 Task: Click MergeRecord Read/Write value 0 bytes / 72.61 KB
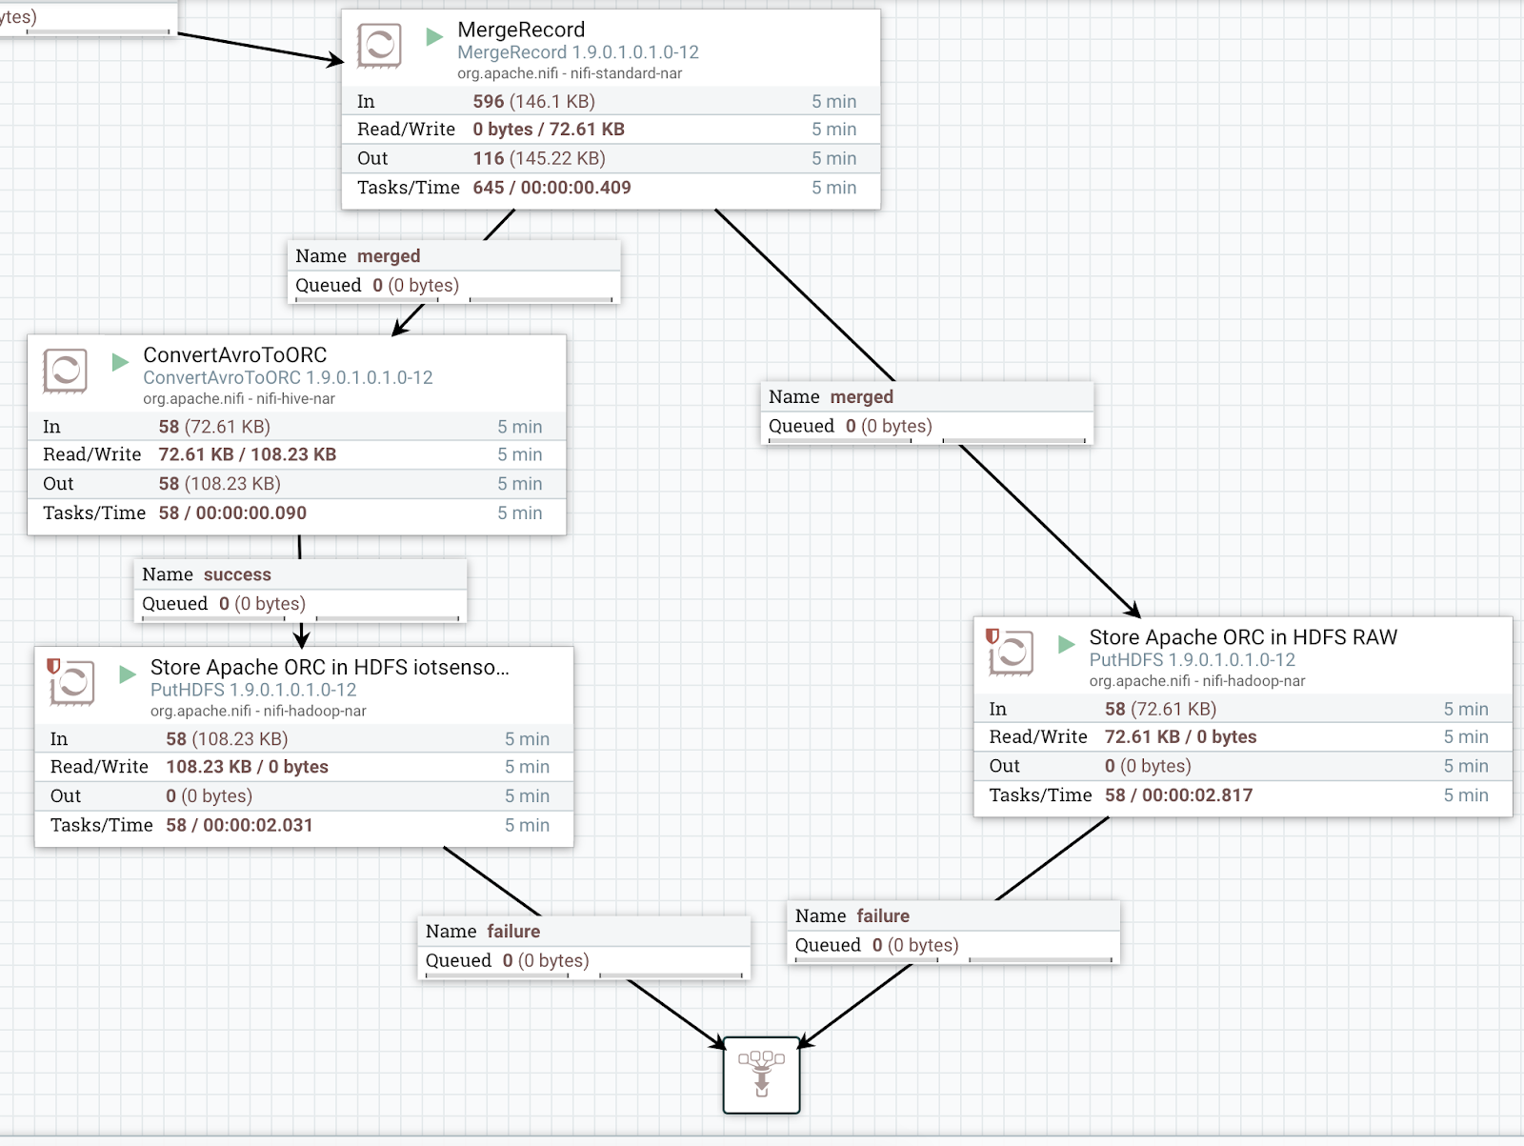point(549,130)
